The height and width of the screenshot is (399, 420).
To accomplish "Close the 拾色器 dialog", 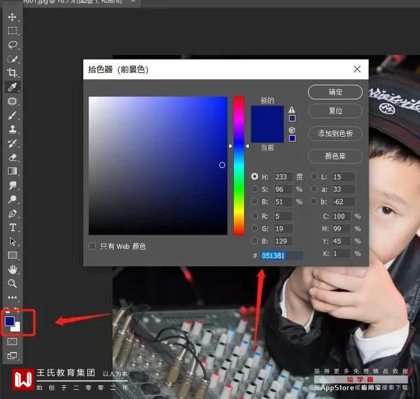I will [x=357, y=69].
